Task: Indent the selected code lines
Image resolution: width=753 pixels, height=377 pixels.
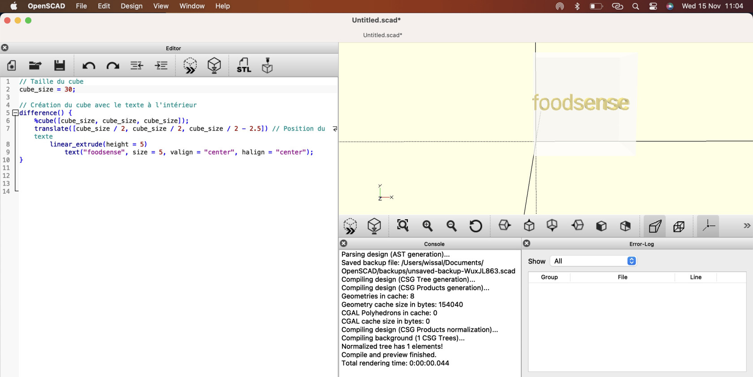Action: tap(161, 66)
